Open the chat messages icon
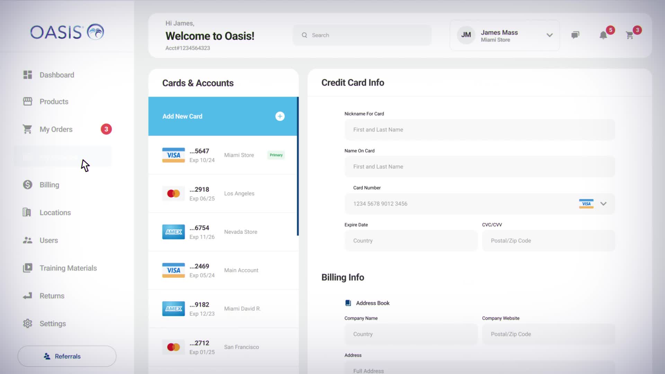 click(x=575, y=35)
